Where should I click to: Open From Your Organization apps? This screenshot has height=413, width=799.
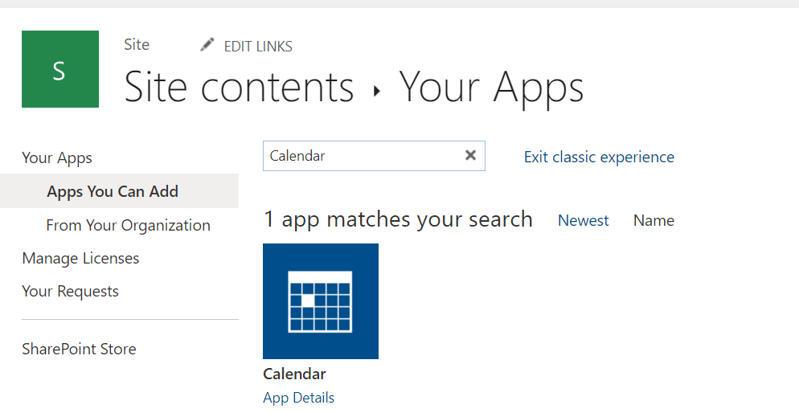129,226
